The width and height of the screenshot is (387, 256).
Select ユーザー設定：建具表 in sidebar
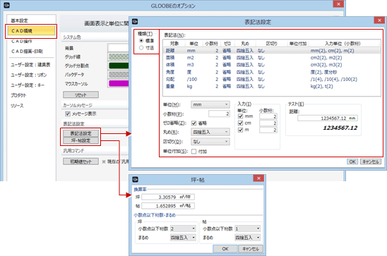click(30, 65)
